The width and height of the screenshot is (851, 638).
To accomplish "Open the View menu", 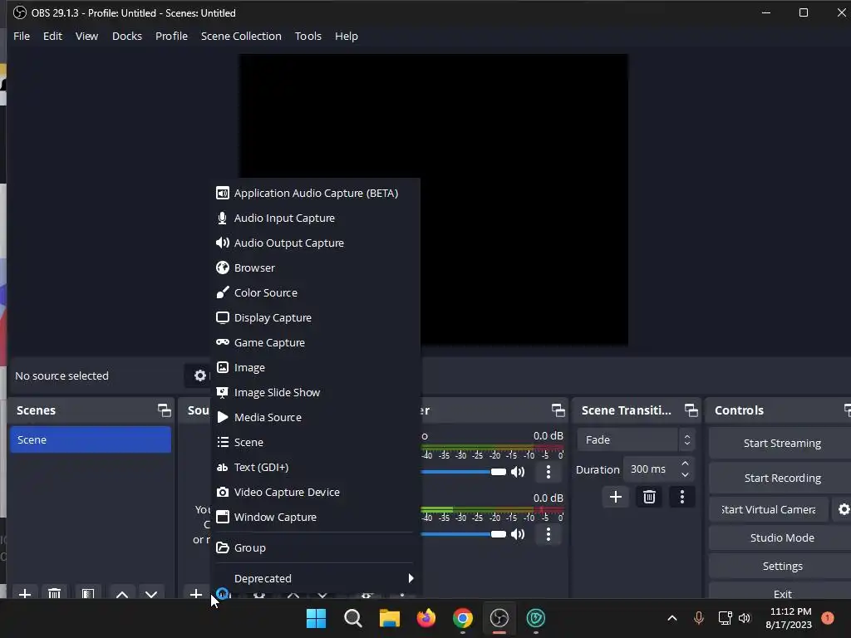I will click(x=86, y=37).
